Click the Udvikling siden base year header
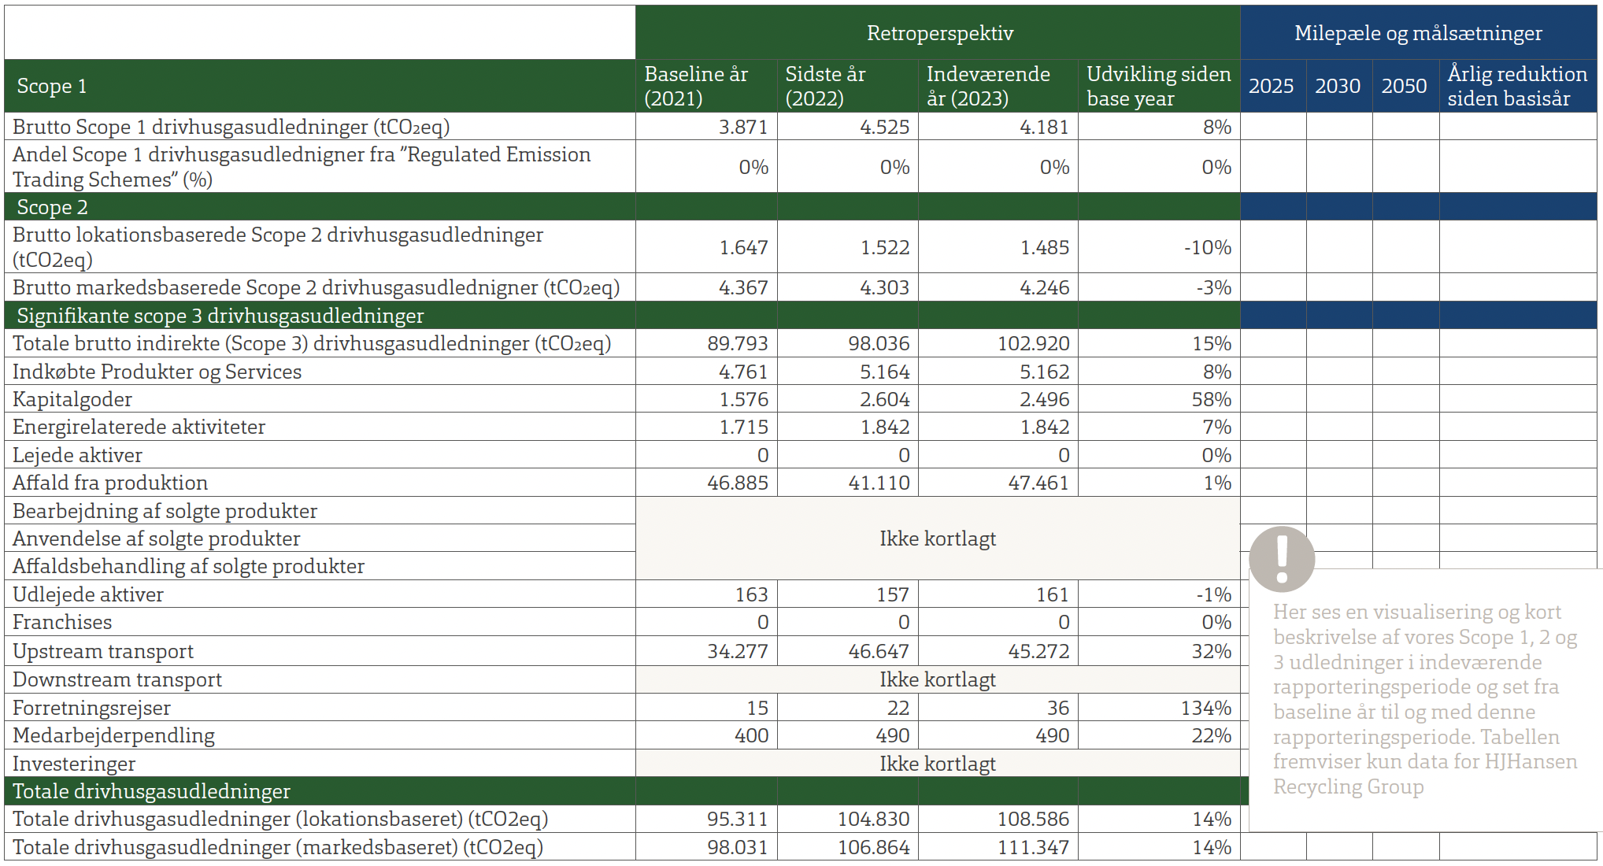The height and width of the screenshot is (866, 1603). click(1158, 86)
